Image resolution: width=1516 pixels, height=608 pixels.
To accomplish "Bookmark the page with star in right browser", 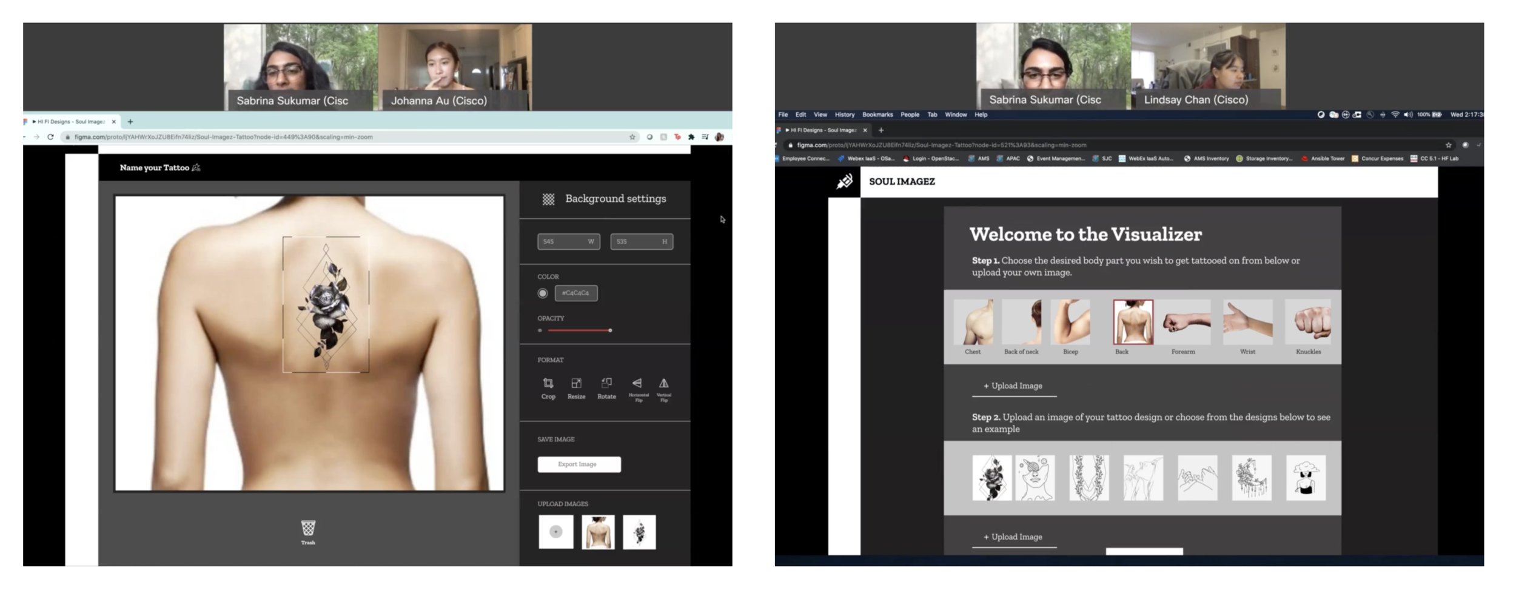I will pyautogui.click(x=1449, y=145).
